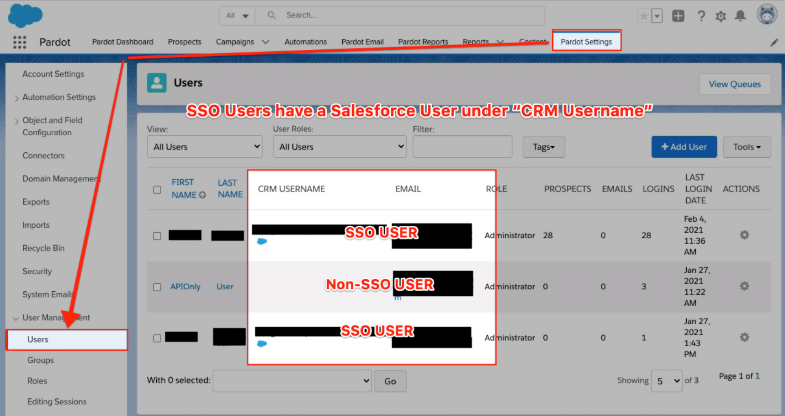Open the favorites list dropdown arrow

(x=657, y=16)
